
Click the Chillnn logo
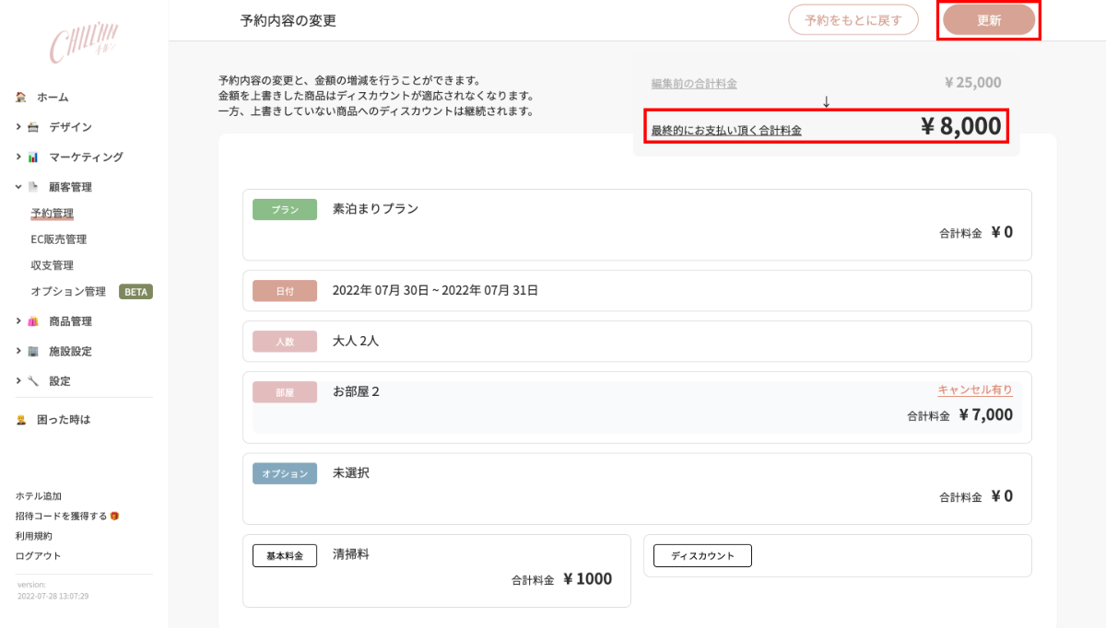click(x=84, y=43)
